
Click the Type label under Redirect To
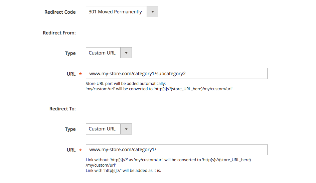coord(70,129)
